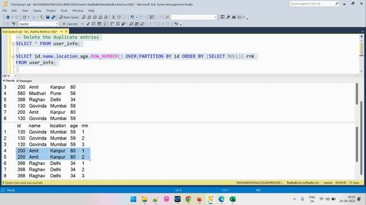
Task: Open Microsoft Edge from taskbar
Action: point(221,199)
